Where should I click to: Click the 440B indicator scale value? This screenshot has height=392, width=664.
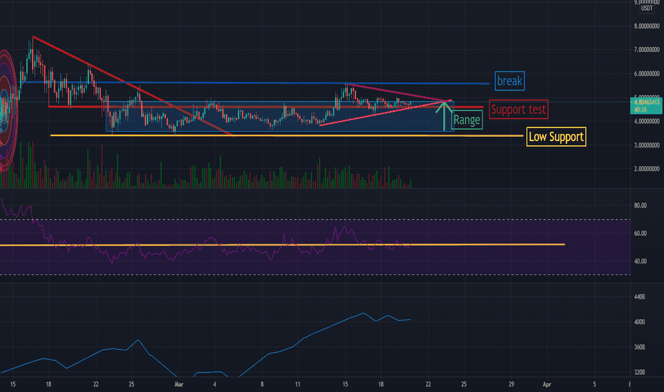640,297
